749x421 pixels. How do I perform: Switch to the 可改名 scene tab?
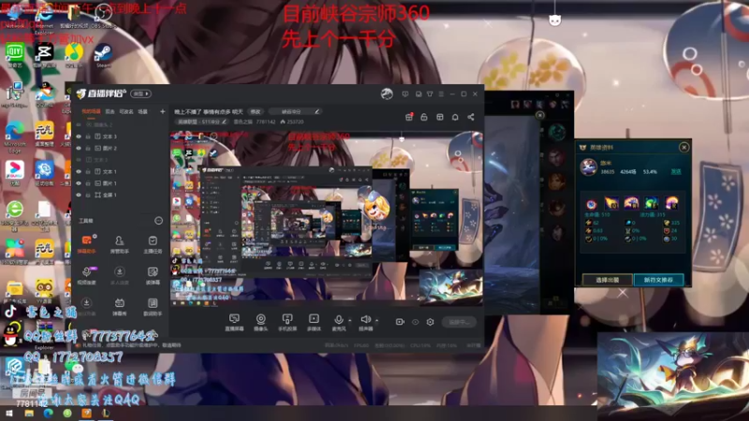tap(126, 111)
